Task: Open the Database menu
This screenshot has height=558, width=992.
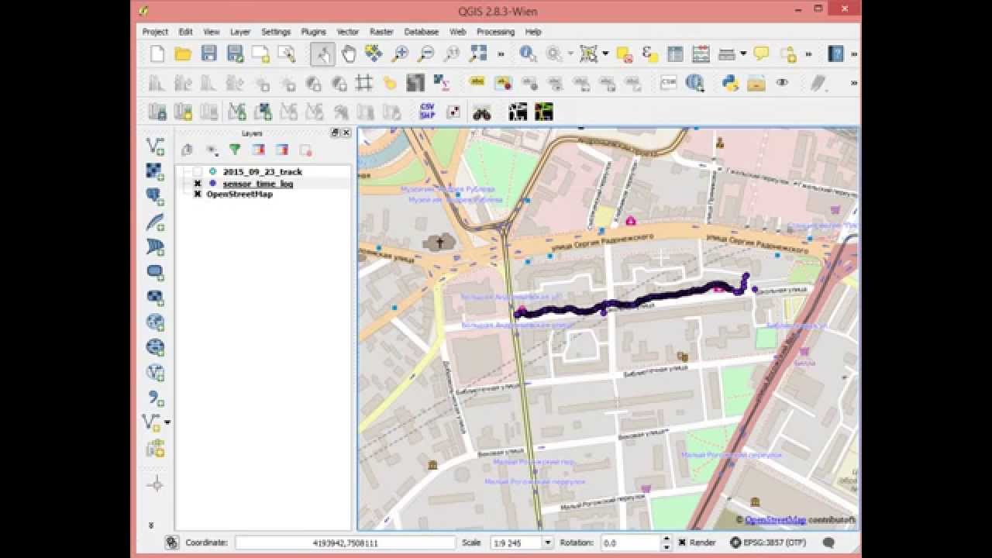Action: click(422, 32)
